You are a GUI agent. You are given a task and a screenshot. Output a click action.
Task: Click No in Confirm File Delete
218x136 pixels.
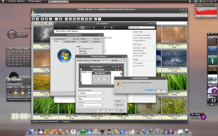point(161,91)
